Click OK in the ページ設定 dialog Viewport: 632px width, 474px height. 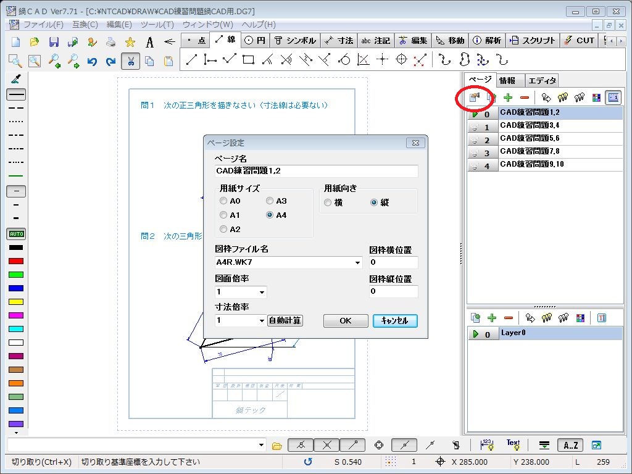pos(346,321)
